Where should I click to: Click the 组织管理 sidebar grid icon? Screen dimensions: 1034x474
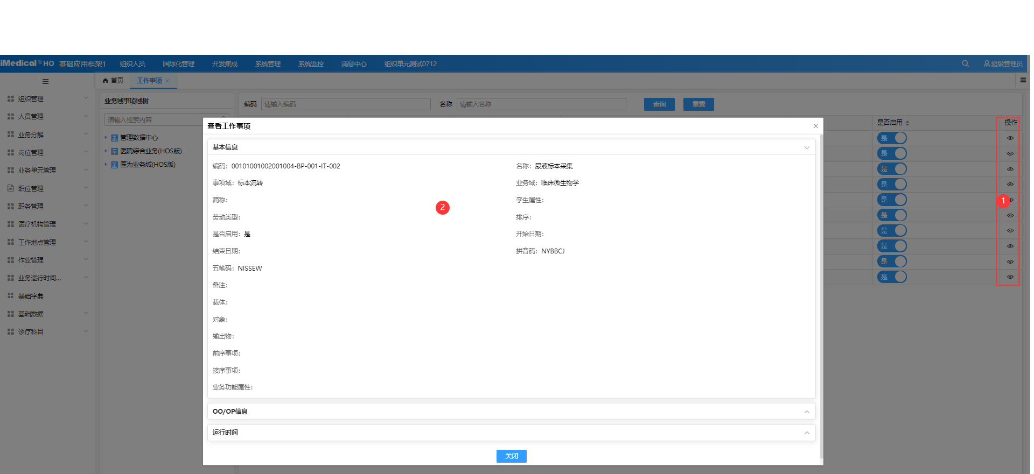click(x=11, y=98)
